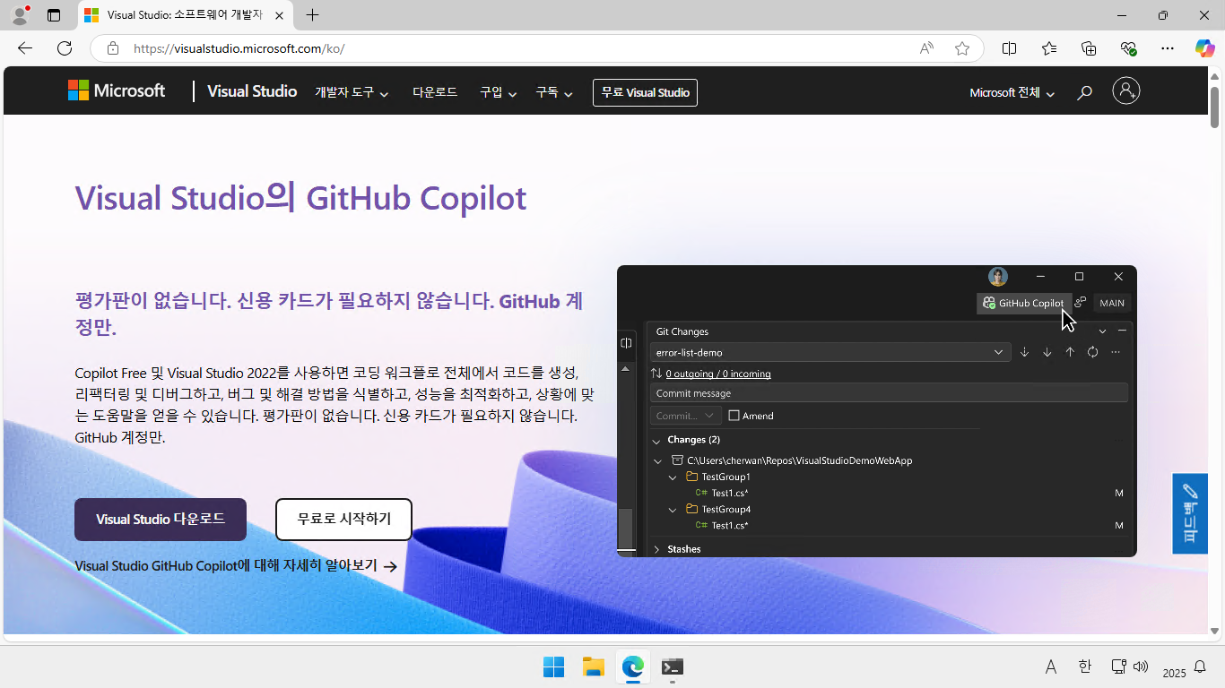Open more Git actions via the ellipsis icon
This screenshot has height=688, width=1225.
[x=1115, y=352]
